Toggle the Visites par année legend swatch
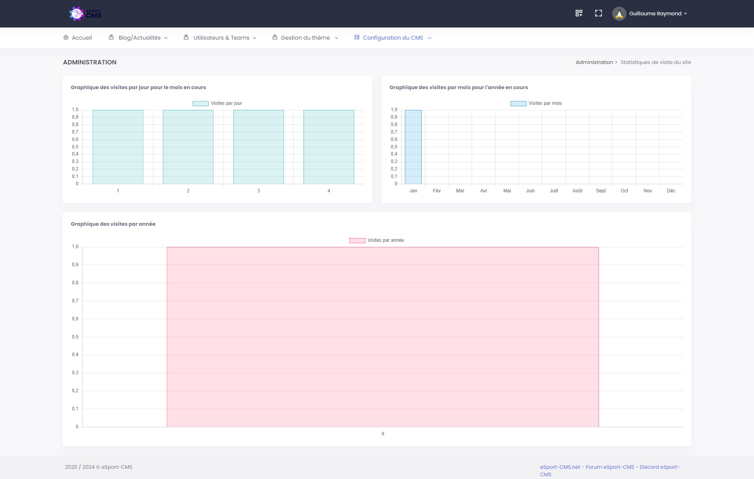Image resolution: width=754 pixels, height=479 pixels. [357, 241]
